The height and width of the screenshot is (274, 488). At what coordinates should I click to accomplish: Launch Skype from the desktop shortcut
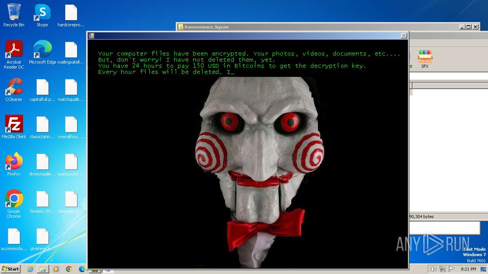[x=42, y=16]
